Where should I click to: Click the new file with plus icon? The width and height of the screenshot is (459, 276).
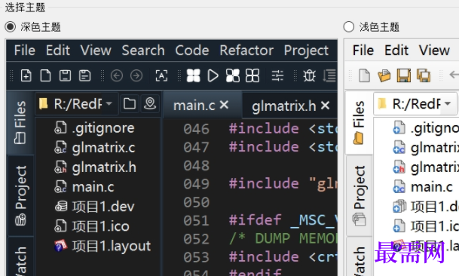point(26,75)
